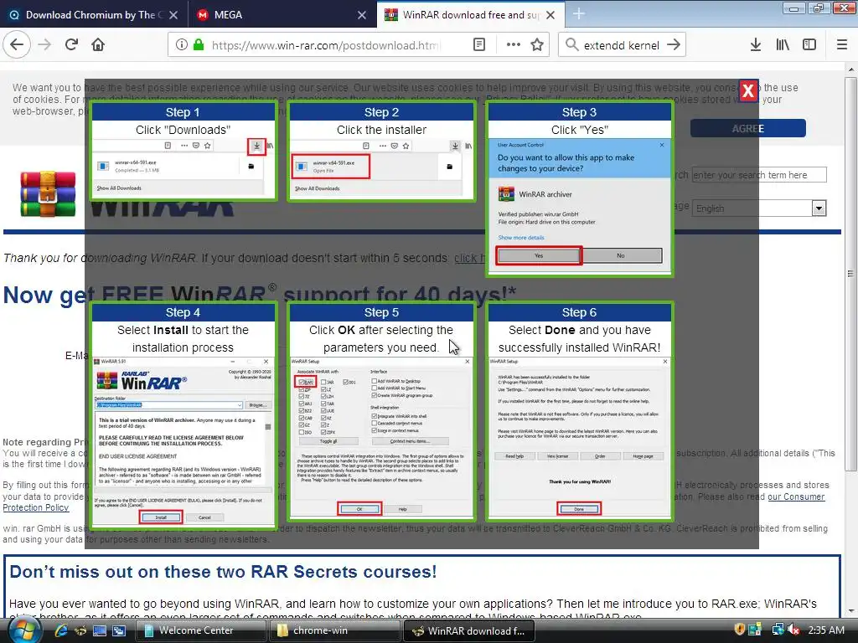
Task: Launch Internet Explorer from quick launch
Action: pos(60,630)
